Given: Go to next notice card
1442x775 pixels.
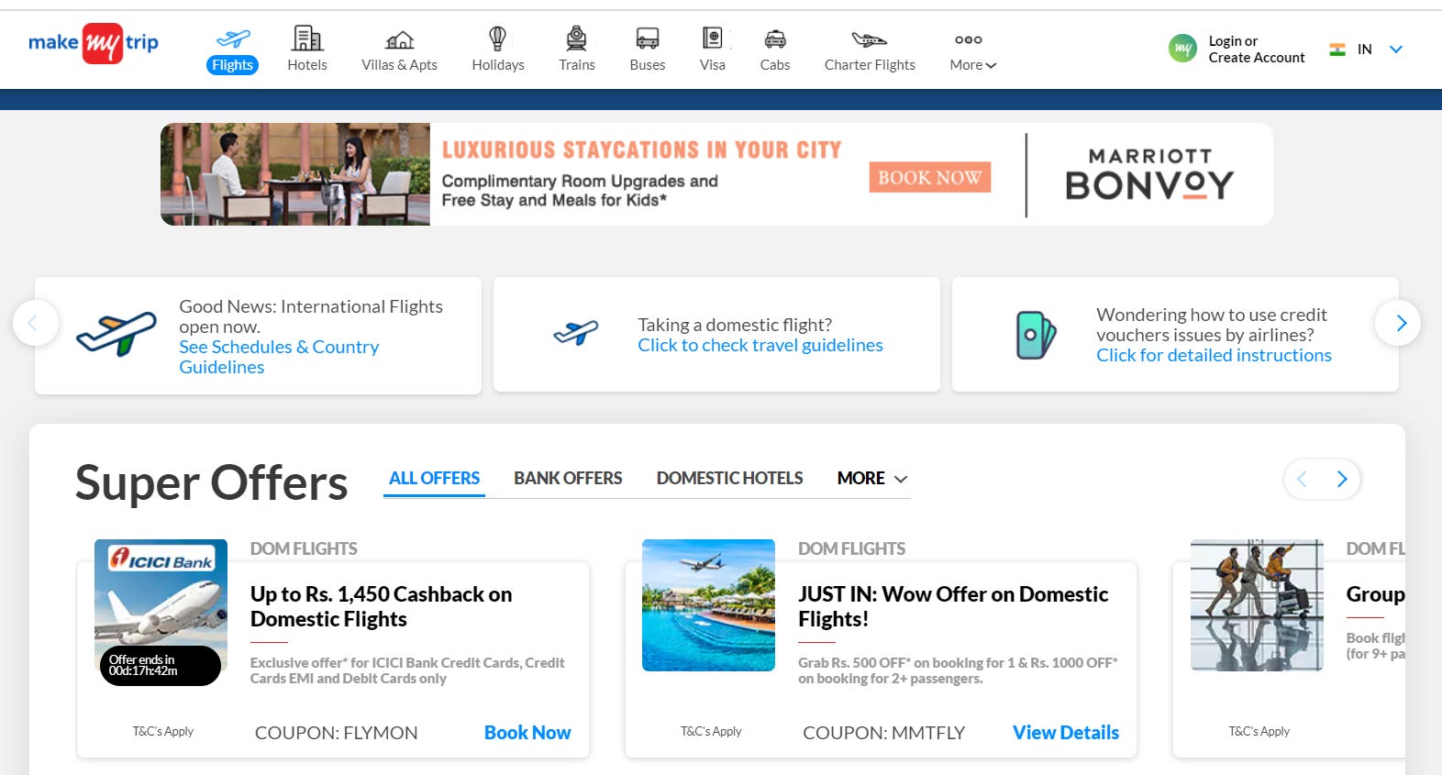Looking at the screenshot, I should [x=1398, y=323].
